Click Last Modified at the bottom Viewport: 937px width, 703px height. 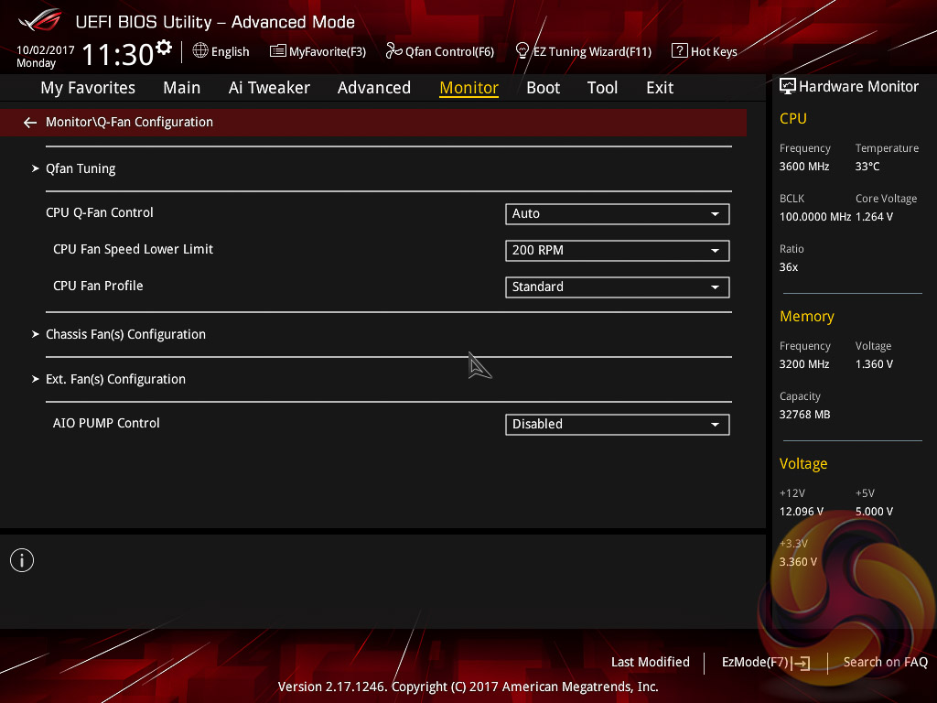(x=651, y=662)
